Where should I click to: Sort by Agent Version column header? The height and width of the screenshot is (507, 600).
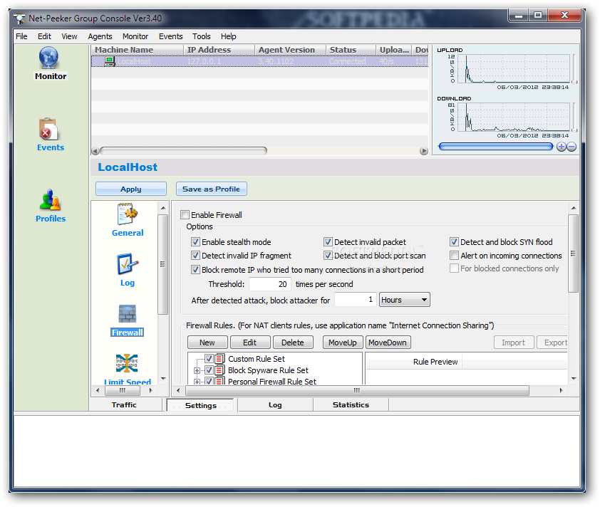291,50
